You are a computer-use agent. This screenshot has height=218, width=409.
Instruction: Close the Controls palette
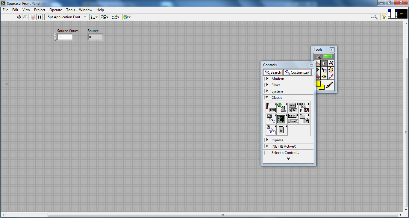pyautogui.click(x=311, y=65)
